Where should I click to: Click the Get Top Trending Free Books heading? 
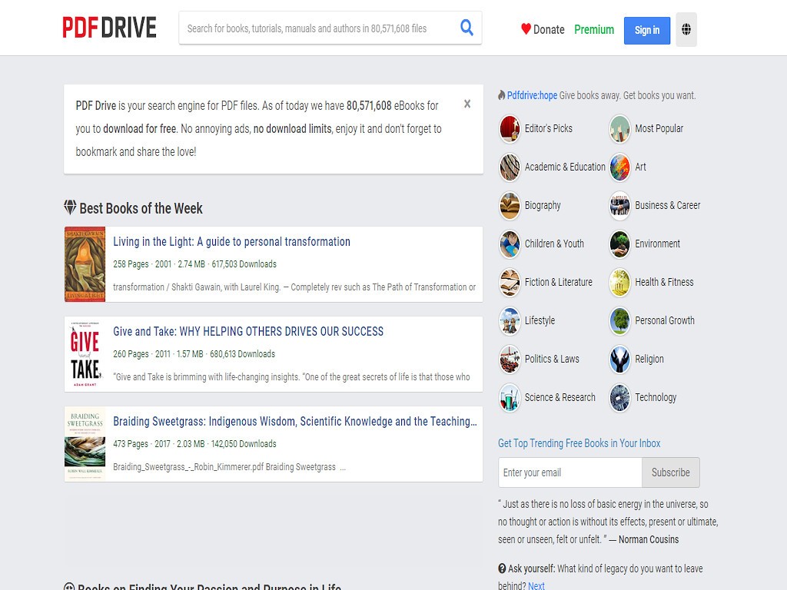click(579, 443)
